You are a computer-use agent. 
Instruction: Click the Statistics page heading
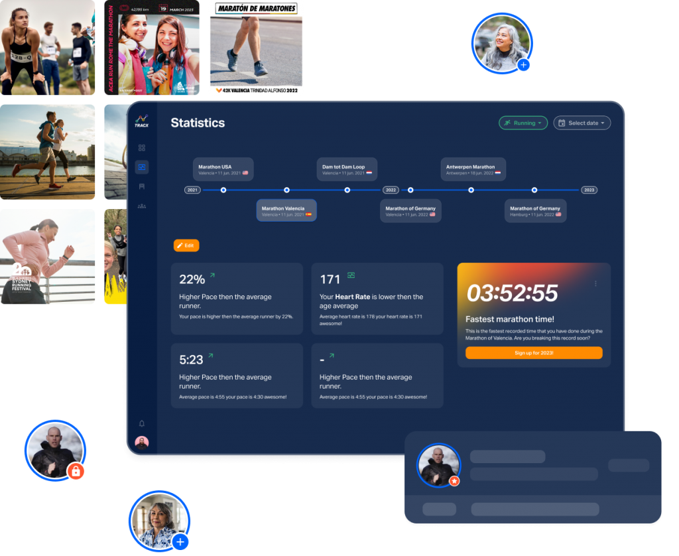click(x=198, y=123)
